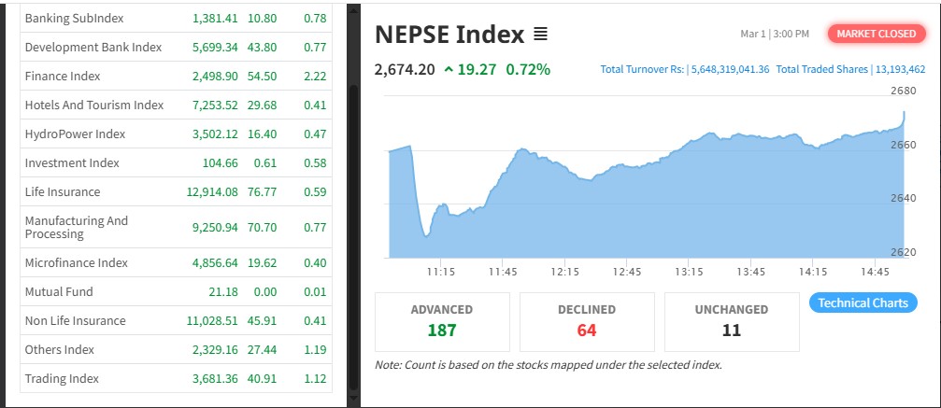Select the Declined stocks count box

587,321
